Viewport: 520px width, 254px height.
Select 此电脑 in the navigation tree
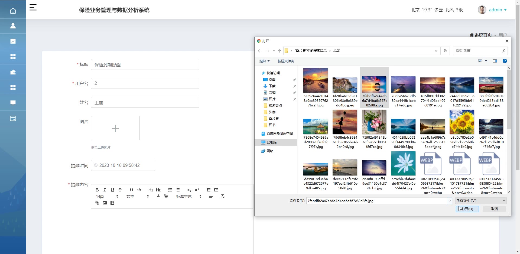pos(272,142)
